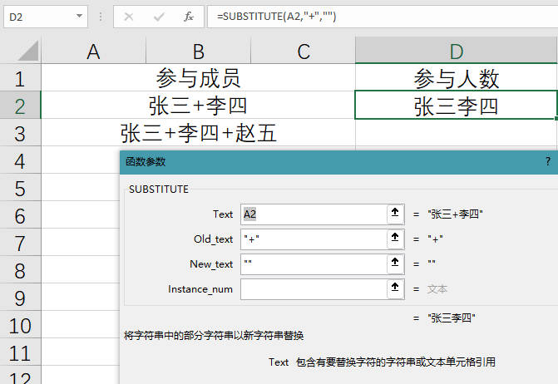Select column D header
This screenshot has width=558, height=384.
coord(456,52)
